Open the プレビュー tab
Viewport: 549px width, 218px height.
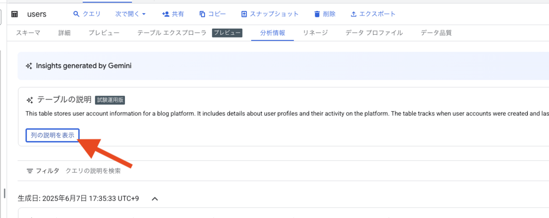(x=104, y=32)
